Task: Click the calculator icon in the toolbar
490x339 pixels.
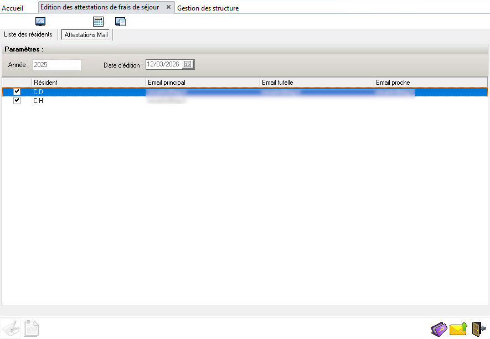Action: pos(99,22)
